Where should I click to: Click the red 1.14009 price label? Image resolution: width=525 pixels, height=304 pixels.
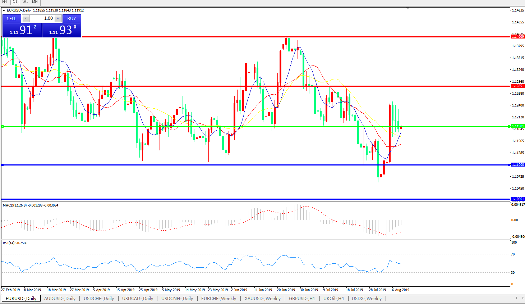coord(517,36)
